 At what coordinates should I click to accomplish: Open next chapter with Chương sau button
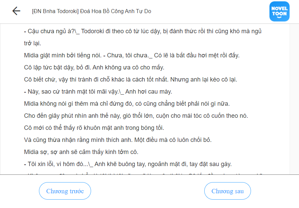tap(227, 191)
